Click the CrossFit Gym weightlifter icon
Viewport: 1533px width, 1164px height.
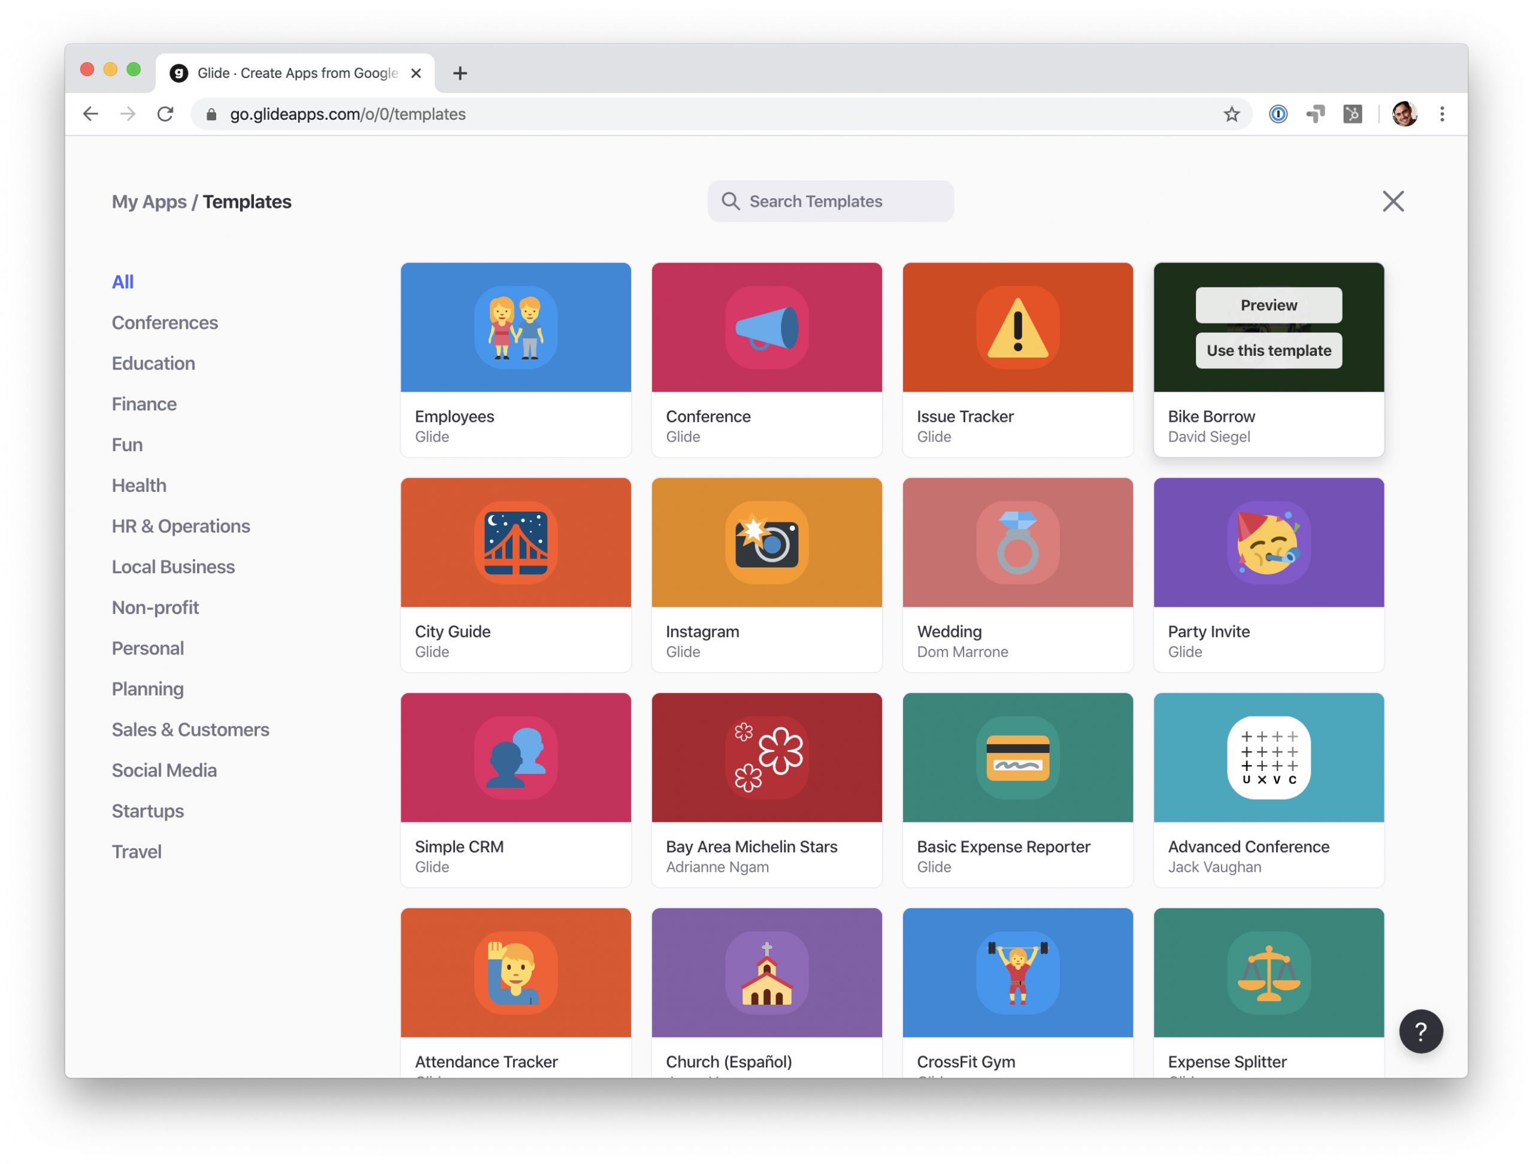pyautogui.click(x=1017, y=972)
